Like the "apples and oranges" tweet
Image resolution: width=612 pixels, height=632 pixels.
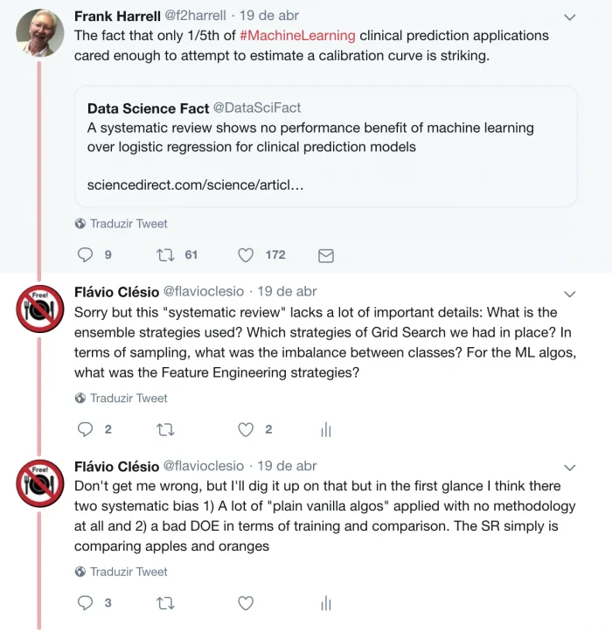click(x=246, y=603)
